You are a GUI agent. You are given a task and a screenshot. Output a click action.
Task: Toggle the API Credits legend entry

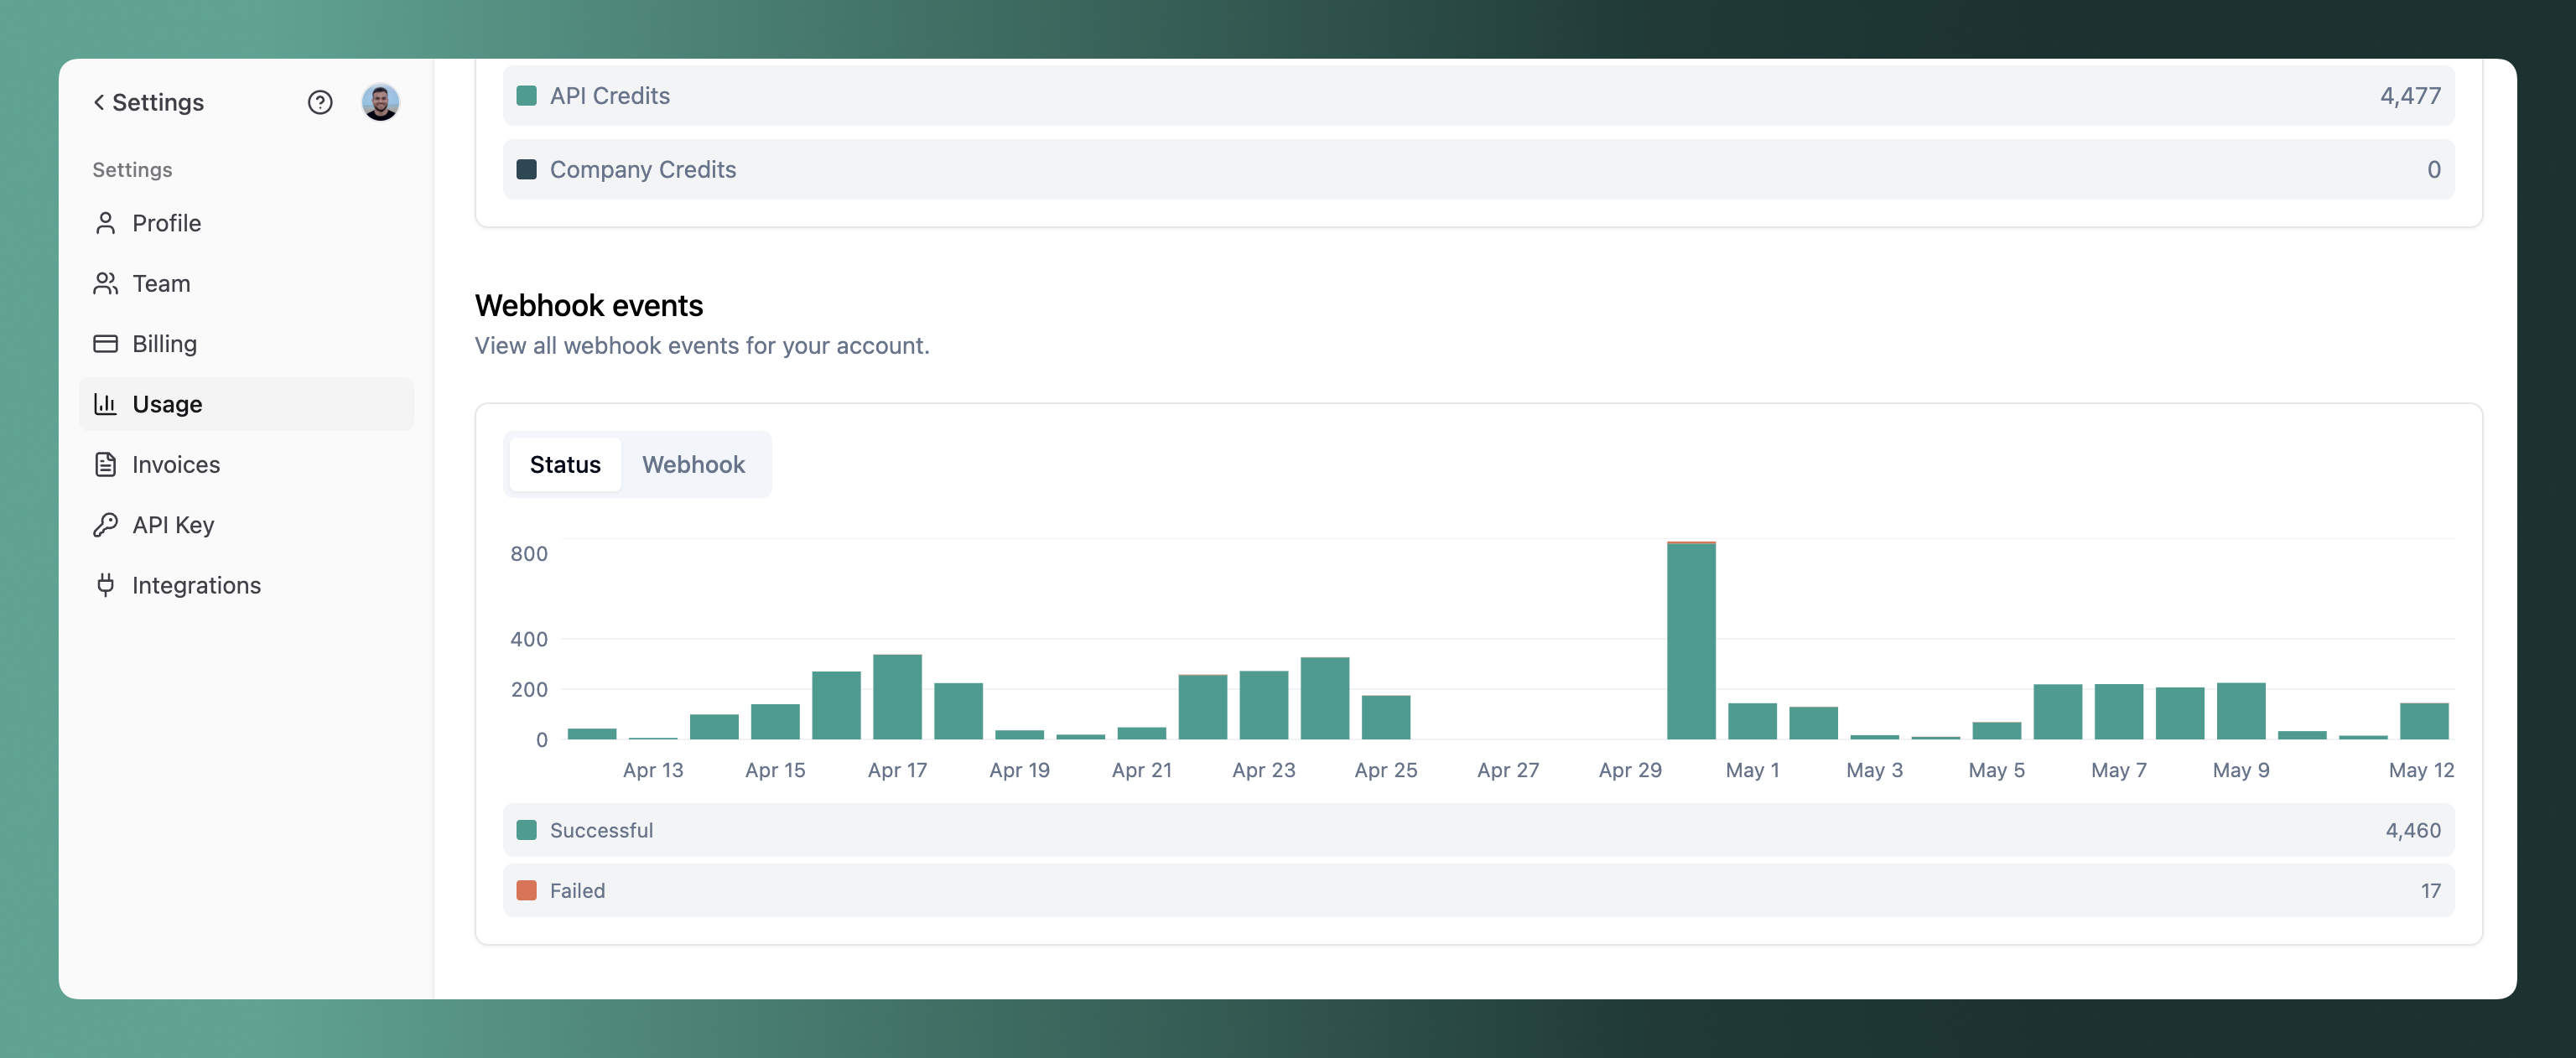pyautogui.click(x=609, y=96)
